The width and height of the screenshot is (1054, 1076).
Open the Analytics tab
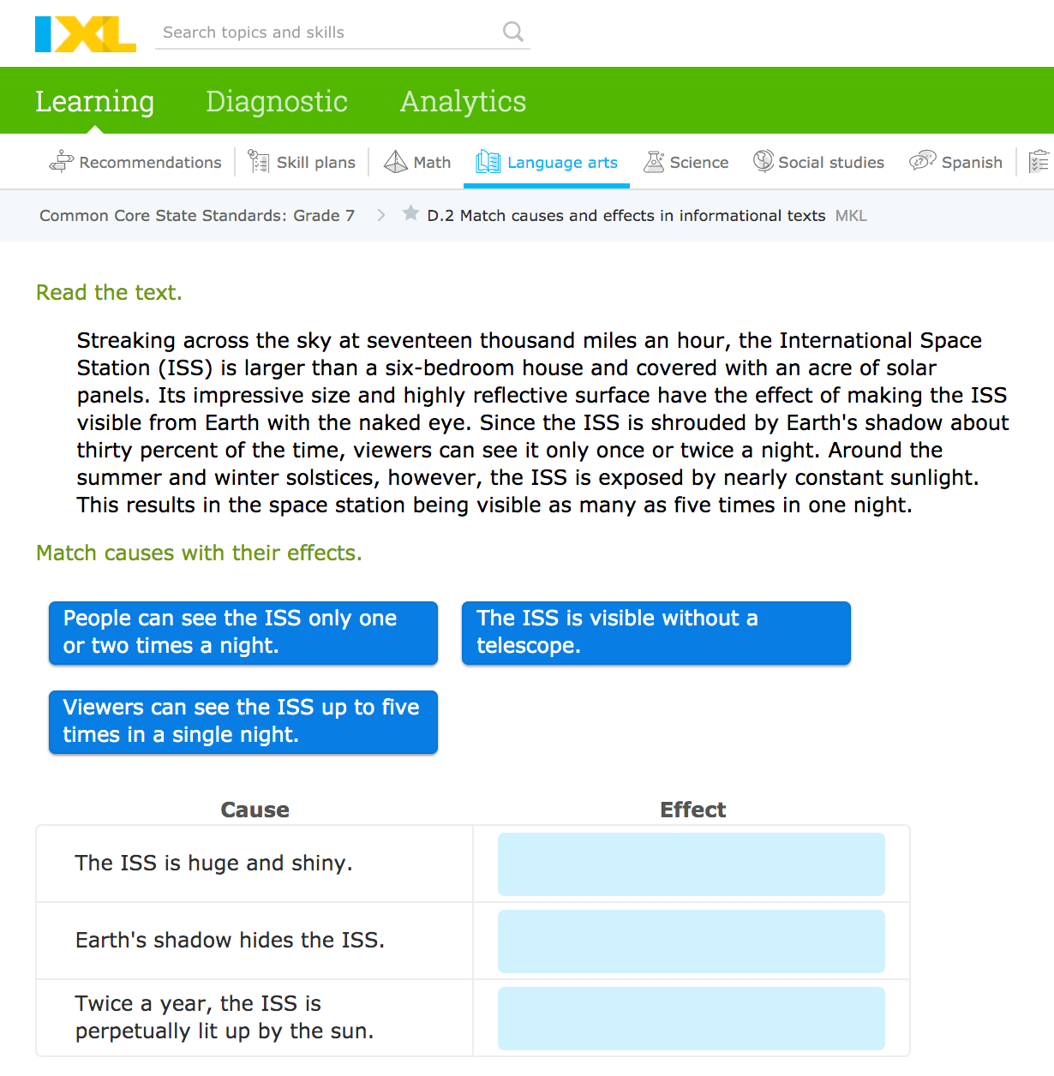point(463,101)
